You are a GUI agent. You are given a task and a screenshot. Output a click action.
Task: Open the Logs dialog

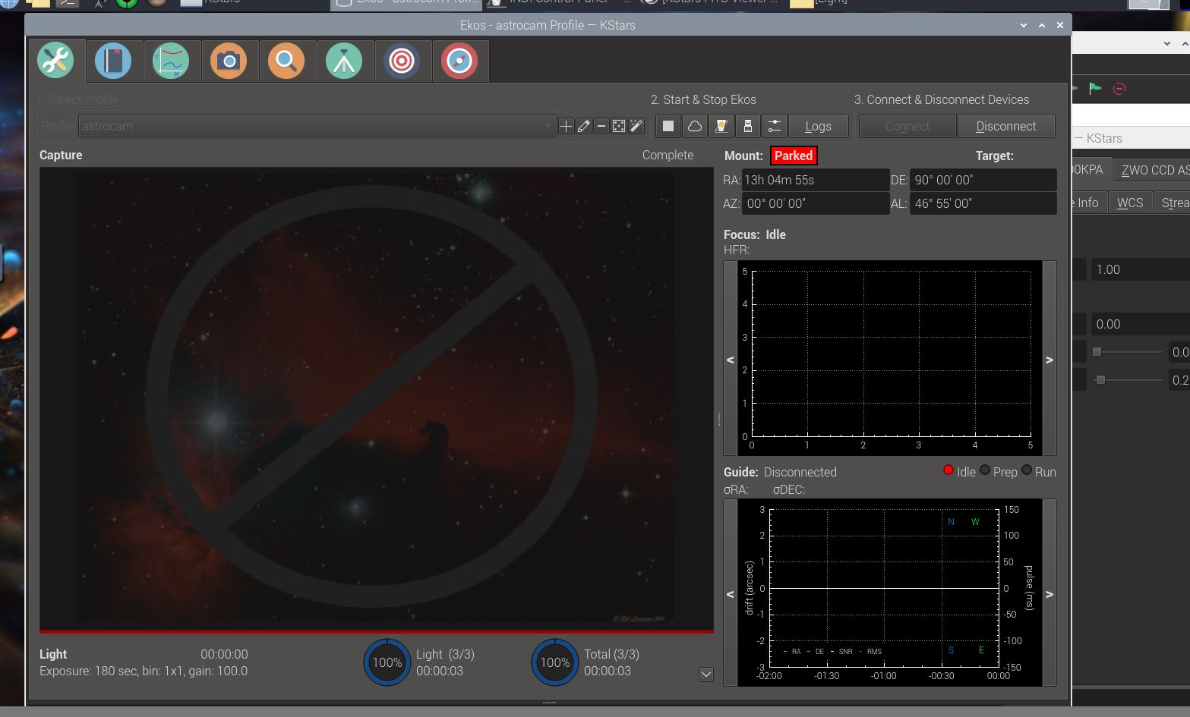click(818, 126)
